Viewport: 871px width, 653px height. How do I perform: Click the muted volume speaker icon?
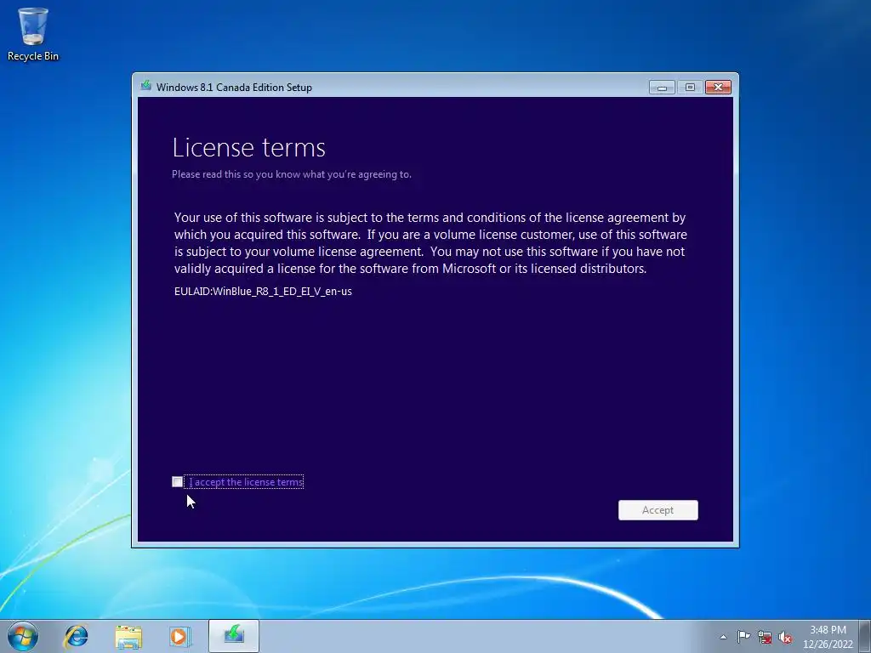coord(785,637)
